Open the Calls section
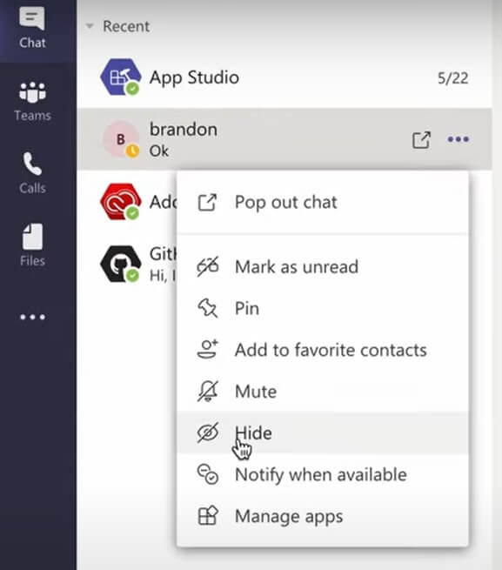The height and width of the screenshot is (570, 502). (x=32, y=173)
